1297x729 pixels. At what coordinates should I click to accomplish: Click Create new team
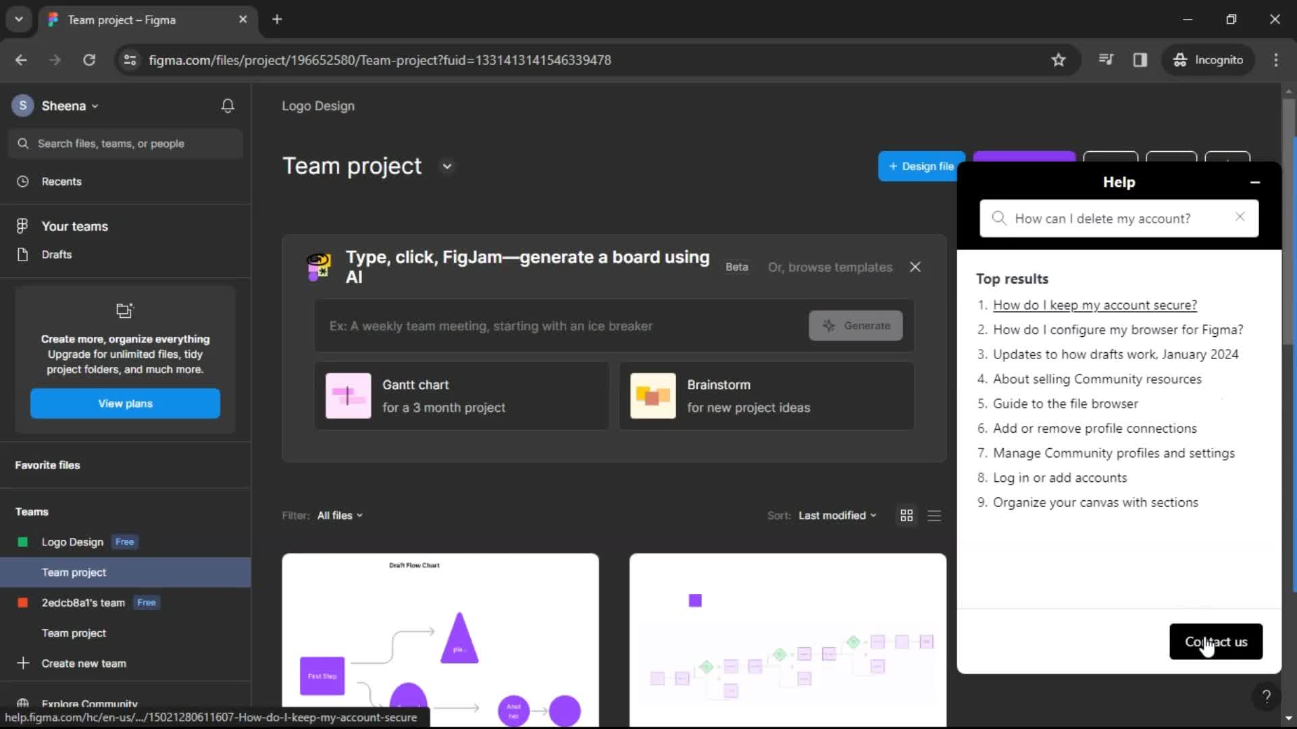pos(84,664)
